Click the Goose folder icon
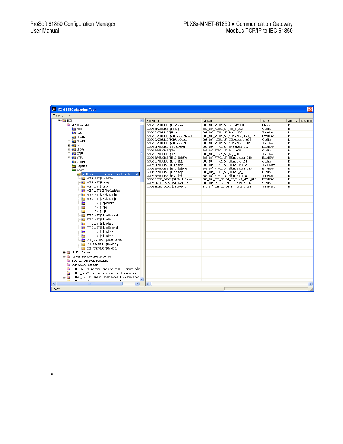This screenshot has width=343, height=444. (x=74, y=170)
